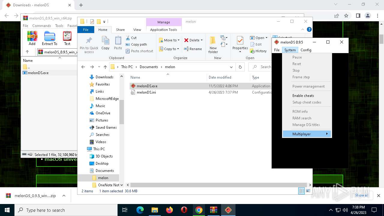
Task: Switch to details view layout icon
Action: tap(301, 191)
